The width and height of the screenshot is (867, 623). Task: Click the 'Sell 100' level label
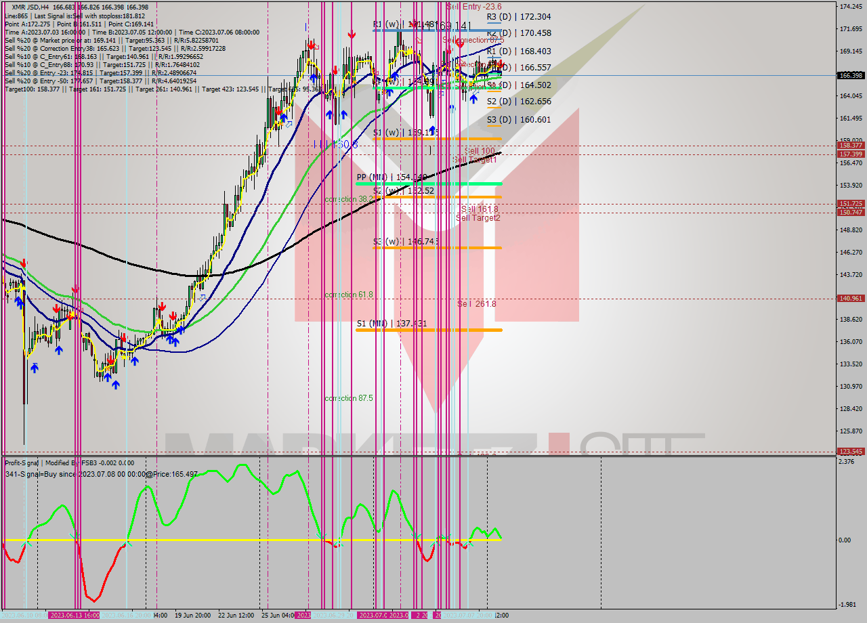(x=480, y=151)
